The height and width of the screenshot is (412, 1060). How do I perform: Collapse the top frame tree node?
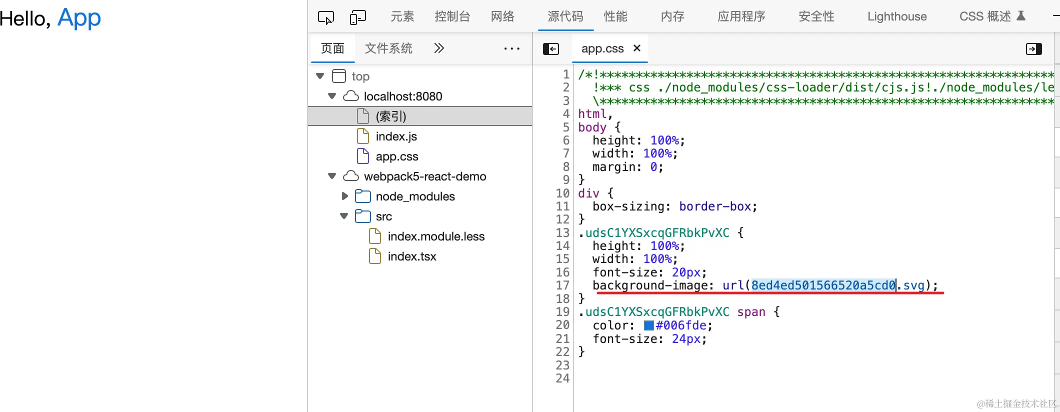tap(320, 76)
